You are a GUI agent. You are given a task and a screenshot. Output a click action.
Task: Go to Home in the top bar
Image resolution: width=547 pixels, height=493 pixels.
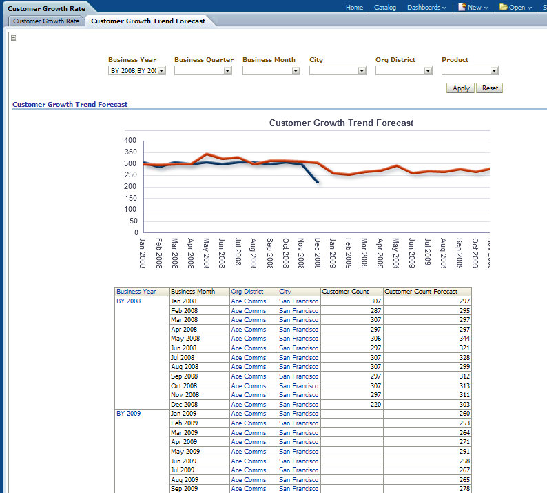point(354,8)
